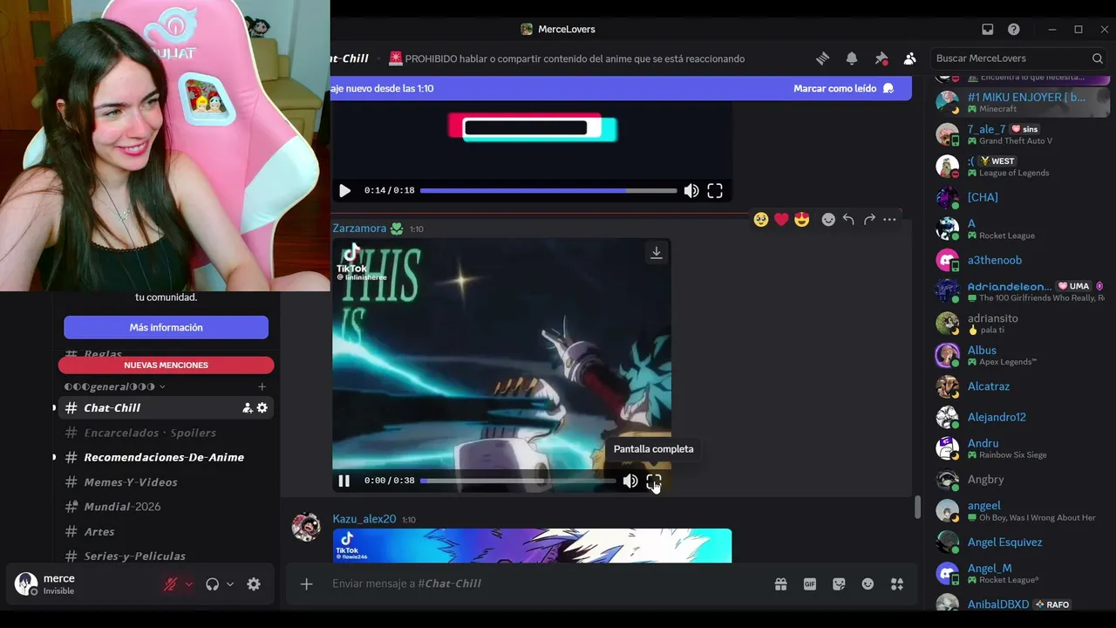Pause the 0:38 video

click(x=344, y=481)
